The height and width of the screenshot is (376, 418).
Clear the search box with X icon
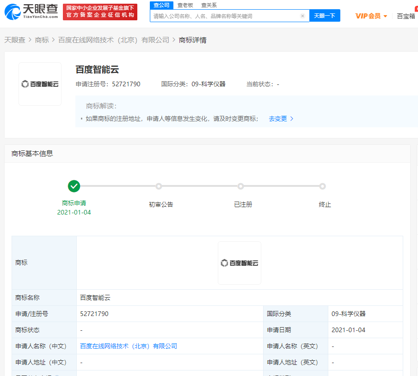[302, 16]
